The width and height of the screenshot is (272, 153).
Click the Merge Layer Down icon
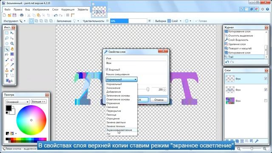242,141
